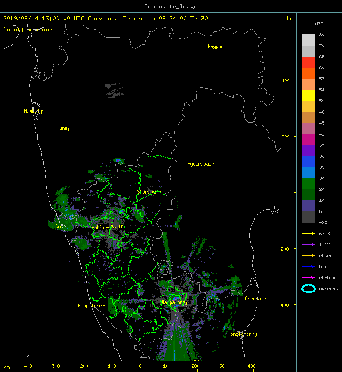342x372 pixels.
Task: Click the '-300' tick on the horizontal axis
Action: [55, 366]
